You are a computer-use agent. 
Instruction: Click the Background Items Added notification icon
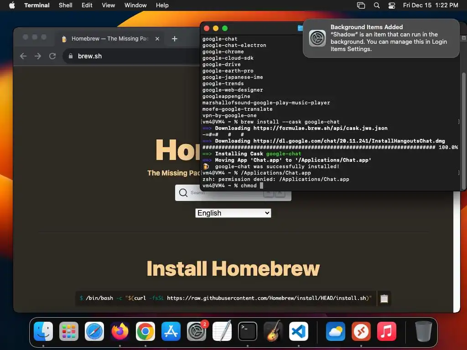click(x=317, y=38)
